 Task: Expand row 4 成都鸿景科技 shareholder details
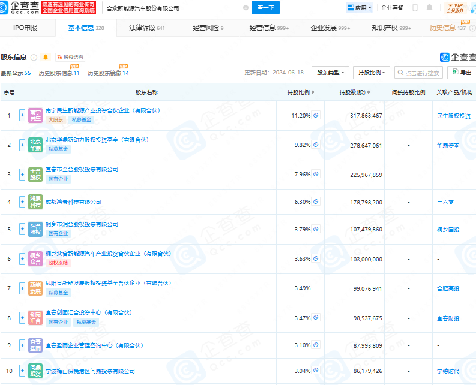pyautogui.click(x=22, y=202)
